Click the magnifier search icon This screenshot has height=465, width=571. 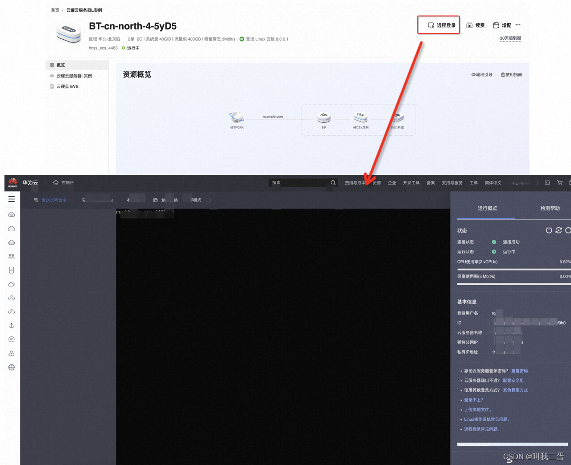click(333, 183)
